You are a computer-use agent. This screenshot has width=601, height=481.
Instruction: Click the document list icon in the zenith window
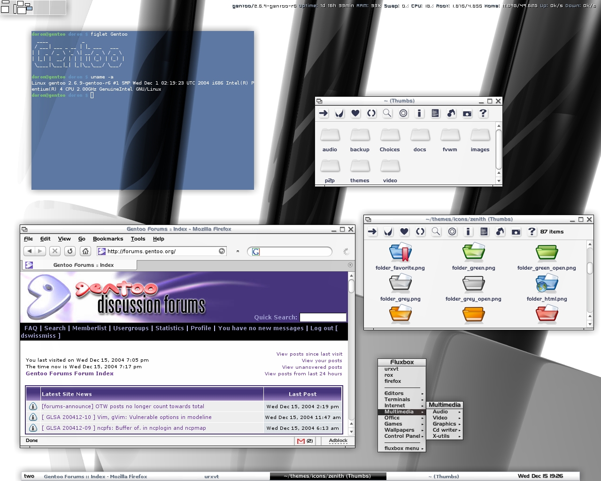point(484,232)
